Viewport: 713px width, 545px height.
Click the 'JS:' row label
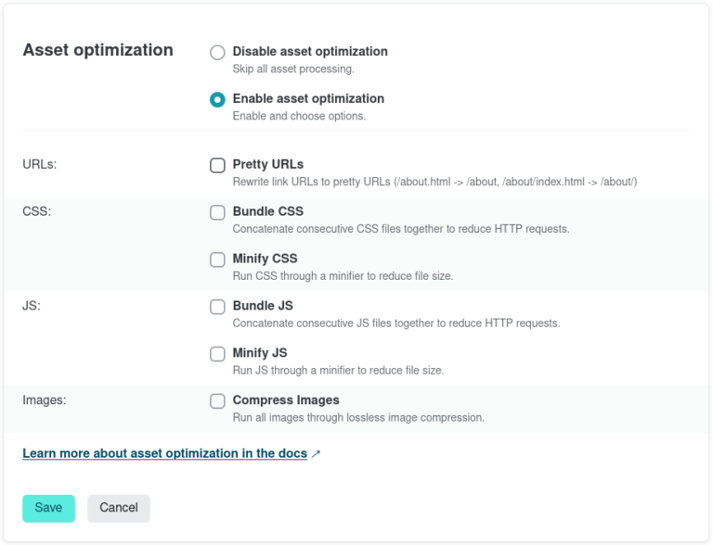tap(32, 306)
